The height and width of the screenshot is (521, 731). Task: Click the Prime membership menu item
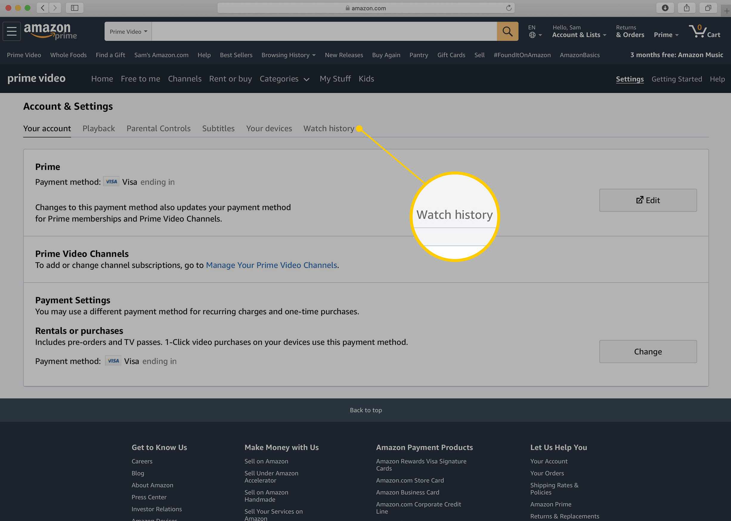(664, 32)
